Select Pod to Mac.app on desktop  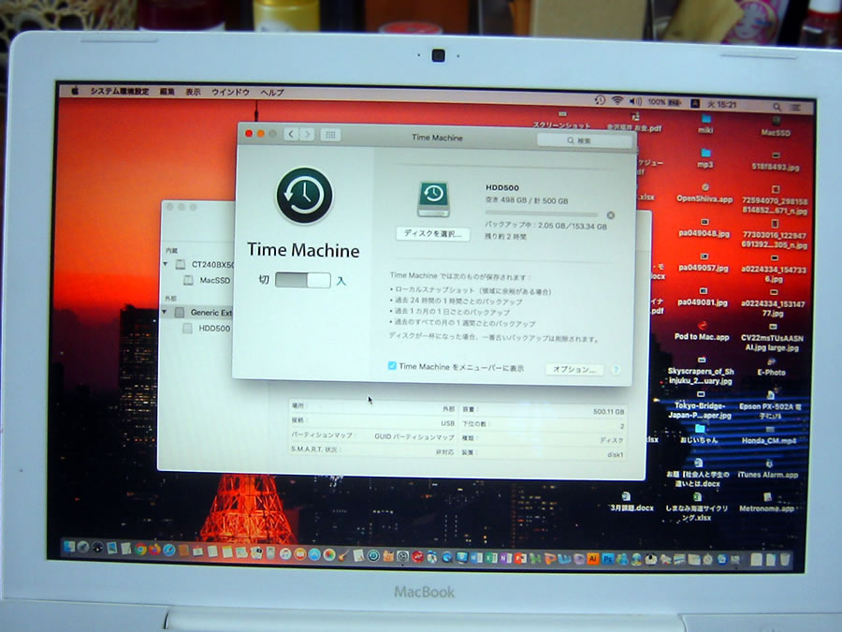702,331
